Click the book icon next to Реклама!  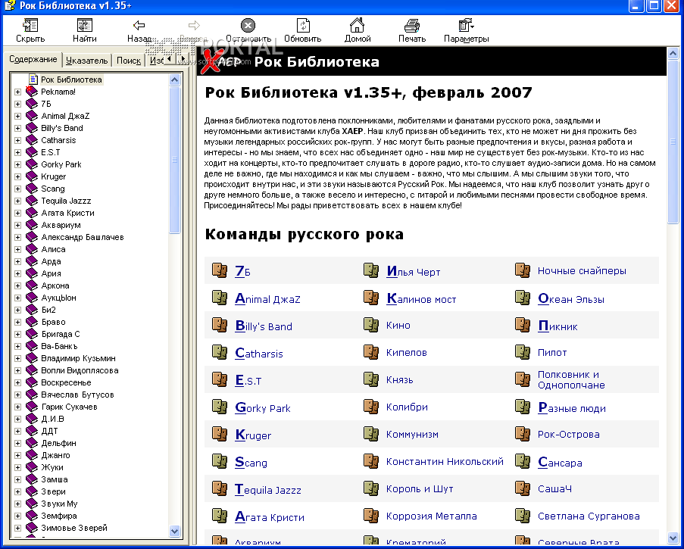coord(32,92)
